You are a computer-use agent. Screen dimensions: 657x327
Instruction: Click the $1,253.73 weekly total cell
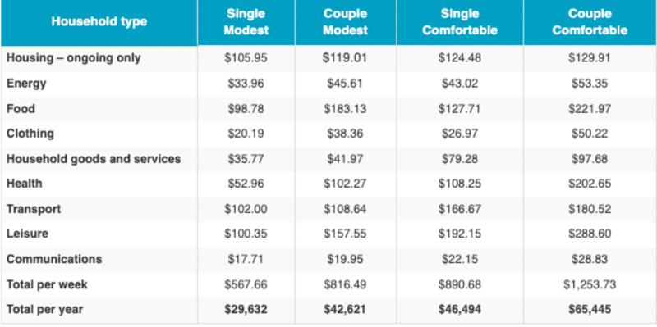[x=589, y=284]
